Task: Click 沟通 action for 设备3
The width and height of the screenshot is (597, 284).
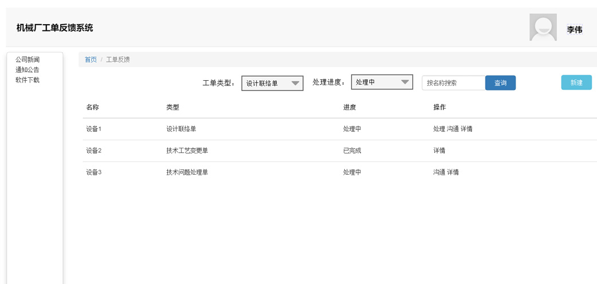Action: (x=439, y=172)
